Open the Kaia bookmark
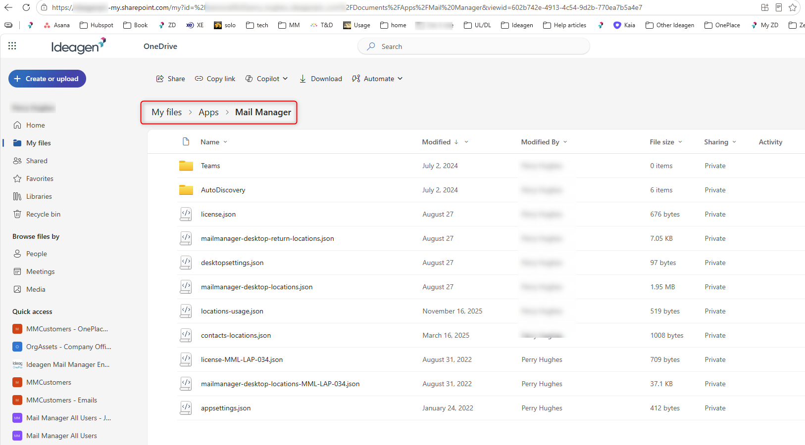This screenshot has width=805, height=445. point(624,25)
